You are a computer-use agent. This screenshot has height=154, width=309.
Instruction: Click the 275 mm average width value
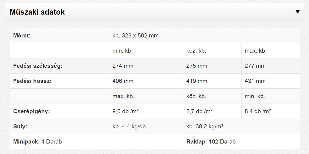point(197,66)
